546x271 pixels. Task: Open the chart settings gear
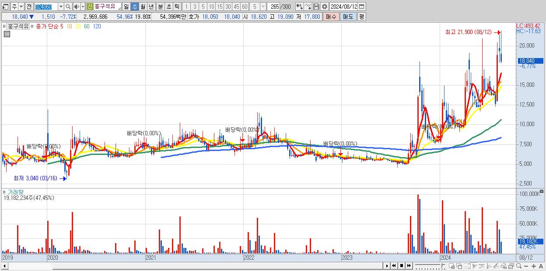coord(324,7)
